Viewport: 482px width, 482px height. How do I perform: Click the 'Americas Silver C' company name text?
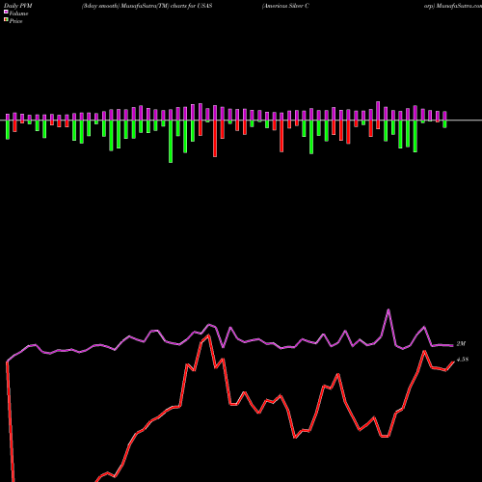pyautogui.click(x=285, y=6)
